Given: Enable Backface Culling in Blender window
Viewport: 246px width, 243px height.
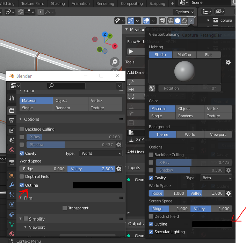Looking at the screenshot, I should click(22, 129).
